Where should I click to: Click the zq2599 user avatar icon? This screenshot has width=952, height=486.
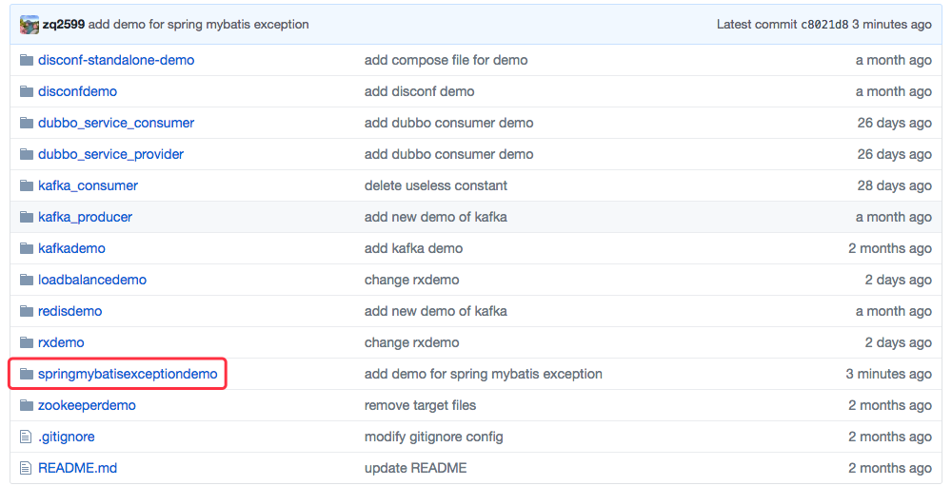[30, 25]
